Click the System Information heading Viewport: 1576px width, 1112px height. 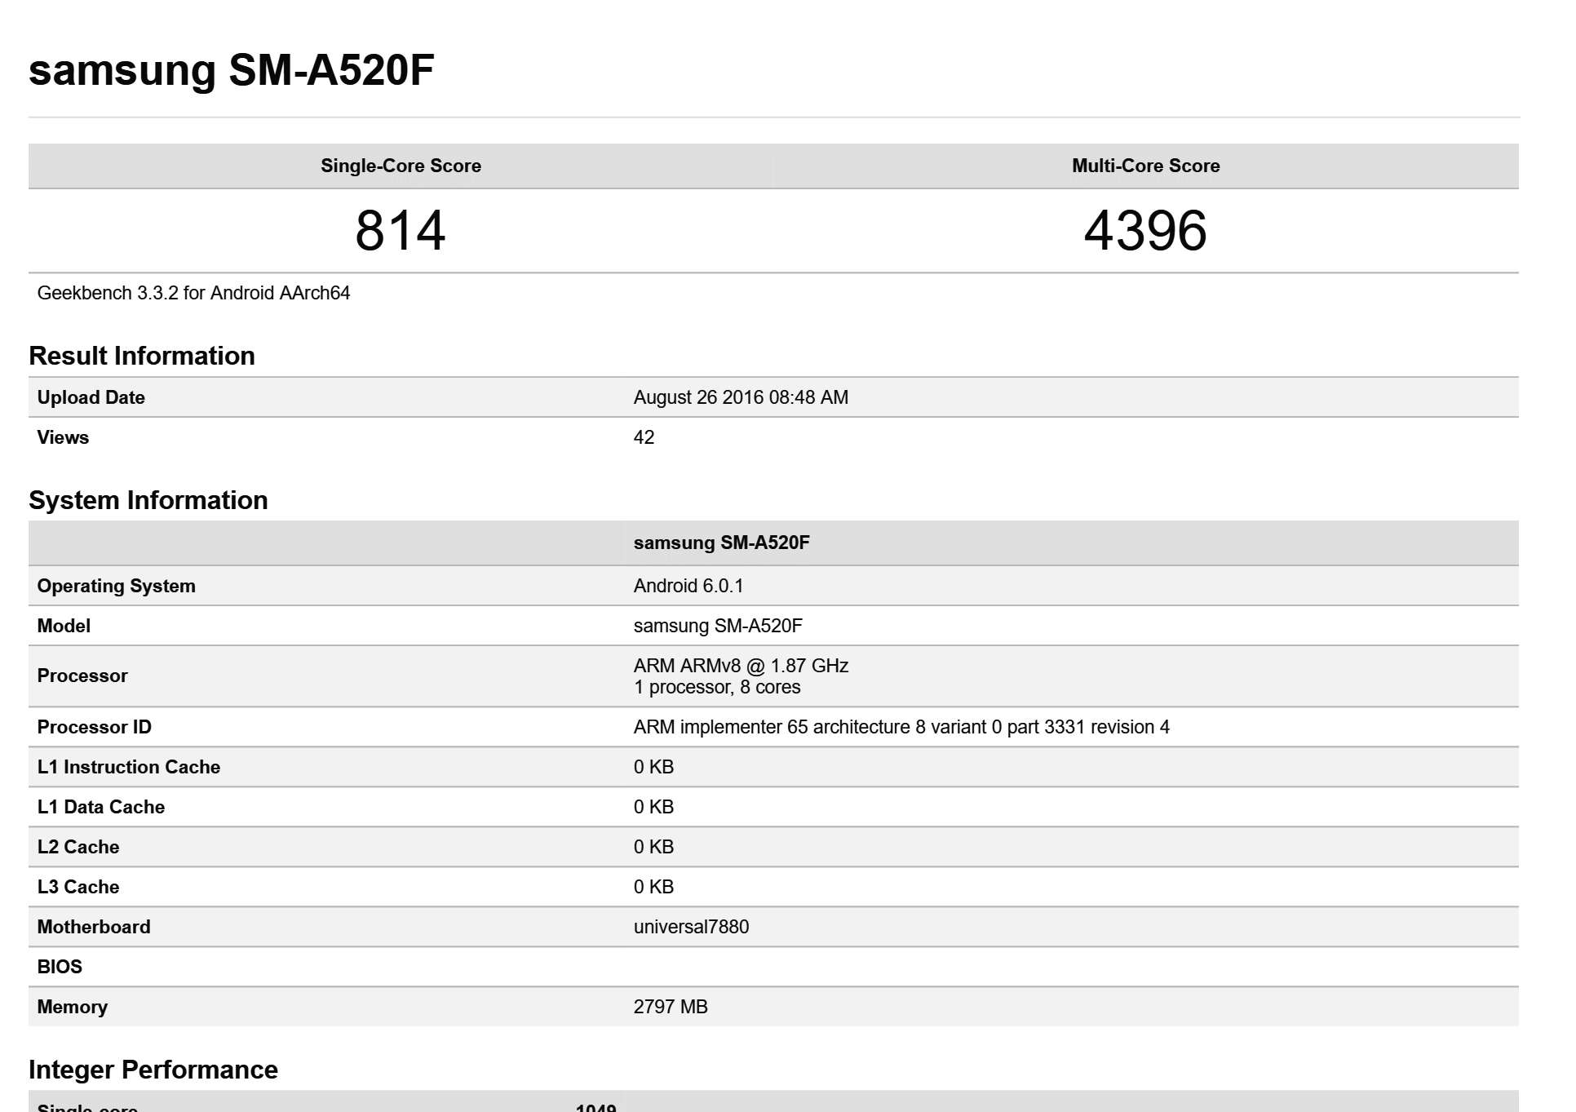coord(148,500)
